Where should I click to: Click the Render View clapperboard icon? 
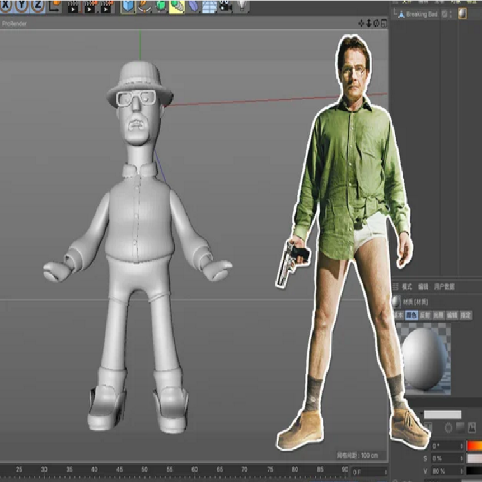point(73,7)
